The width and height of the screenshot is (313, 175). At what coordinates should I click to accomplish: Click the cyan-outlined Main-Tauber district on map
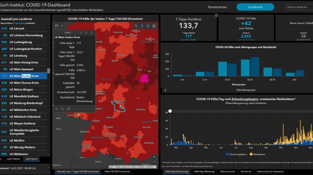point(118,106)
